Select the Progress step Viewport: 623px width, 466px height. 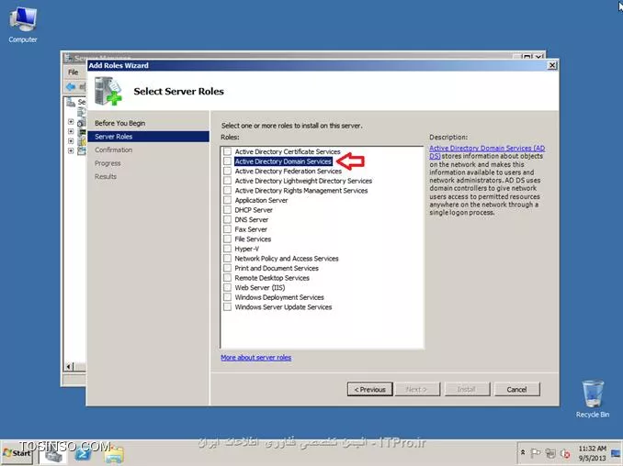pos(108,163)
